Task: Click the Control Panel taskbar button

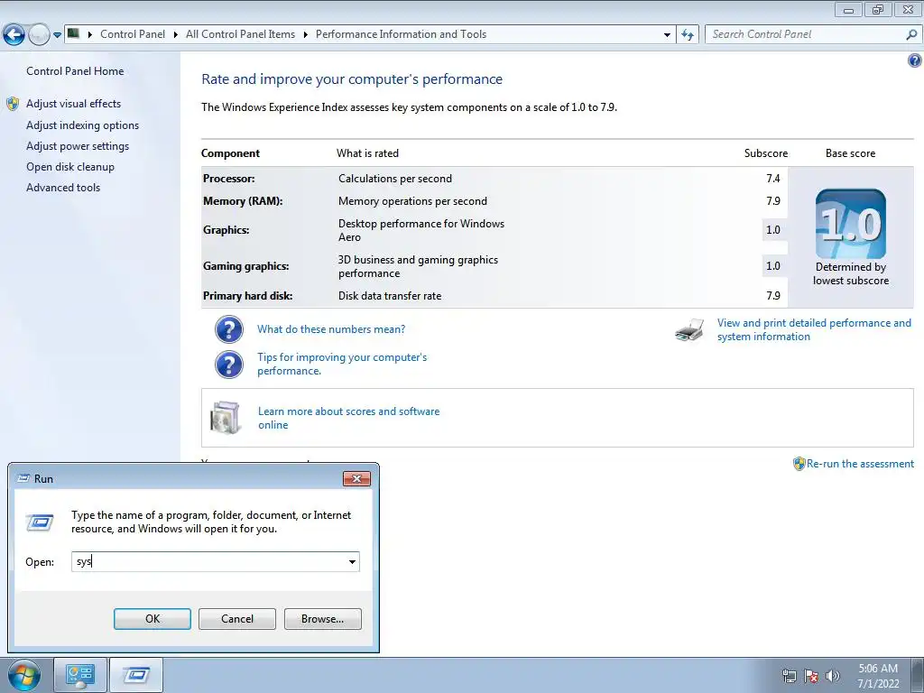Action: pos(80,675)
